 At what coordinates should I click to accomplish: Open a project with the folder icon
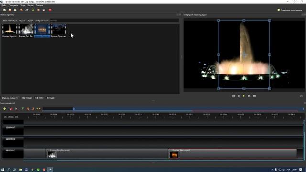click(10, 10)
